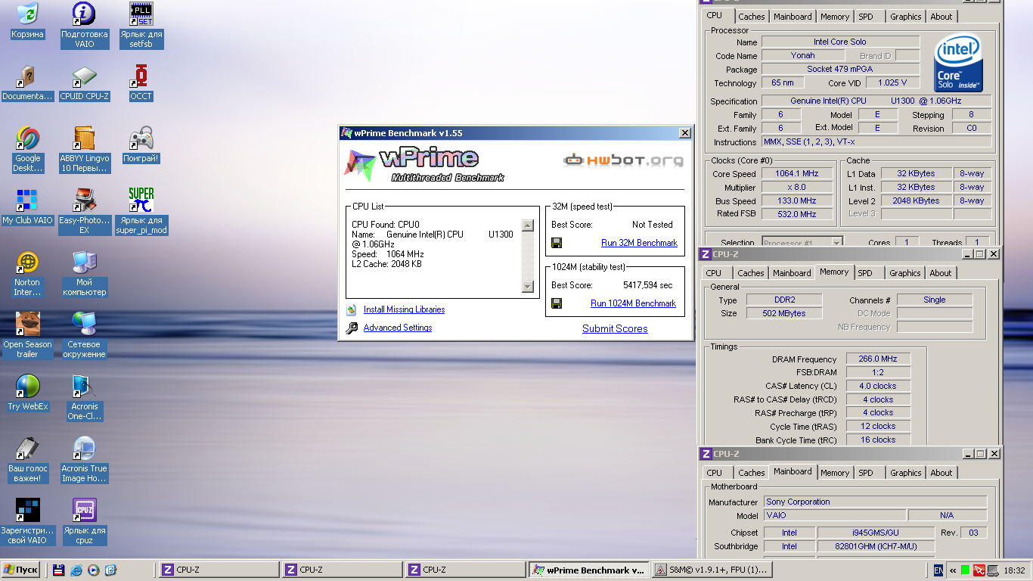Click the Code Name value Yonah
This screenshot has height=581, width=1033.
coord(803,55)
